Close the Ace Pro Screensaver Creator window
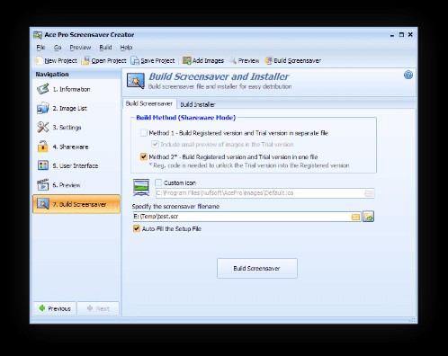This screenshot has height=356, width=448. (410, 35)
